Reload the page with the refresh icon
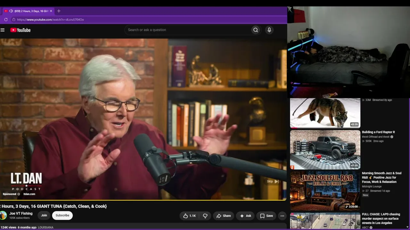This screenshot has width=410, height=230. [6, 19]
